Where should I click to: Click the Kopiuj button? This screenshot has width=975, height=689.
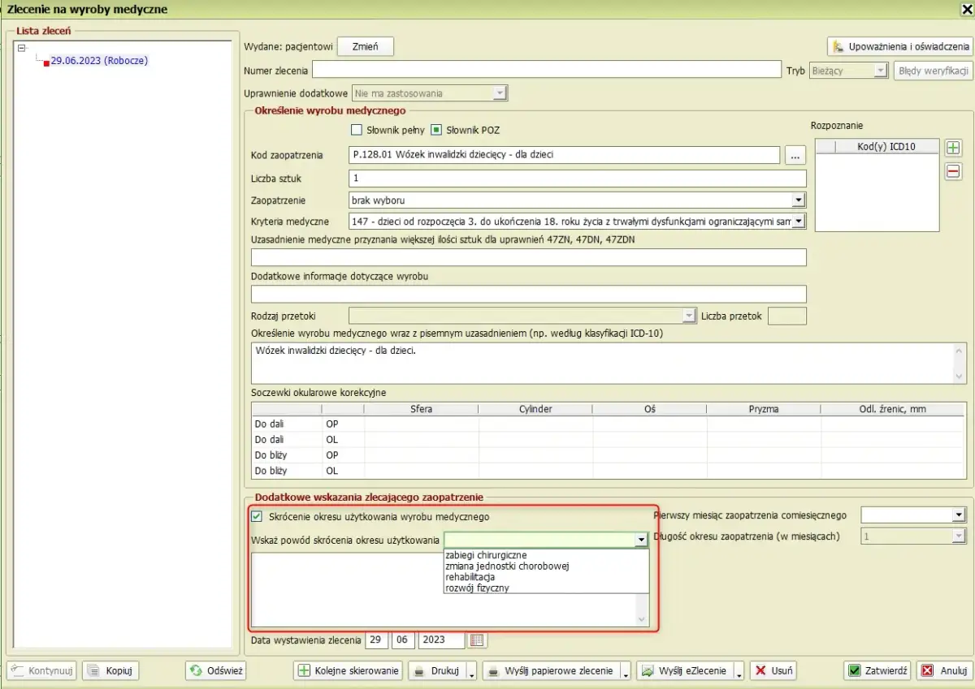[x=110, y=671]
